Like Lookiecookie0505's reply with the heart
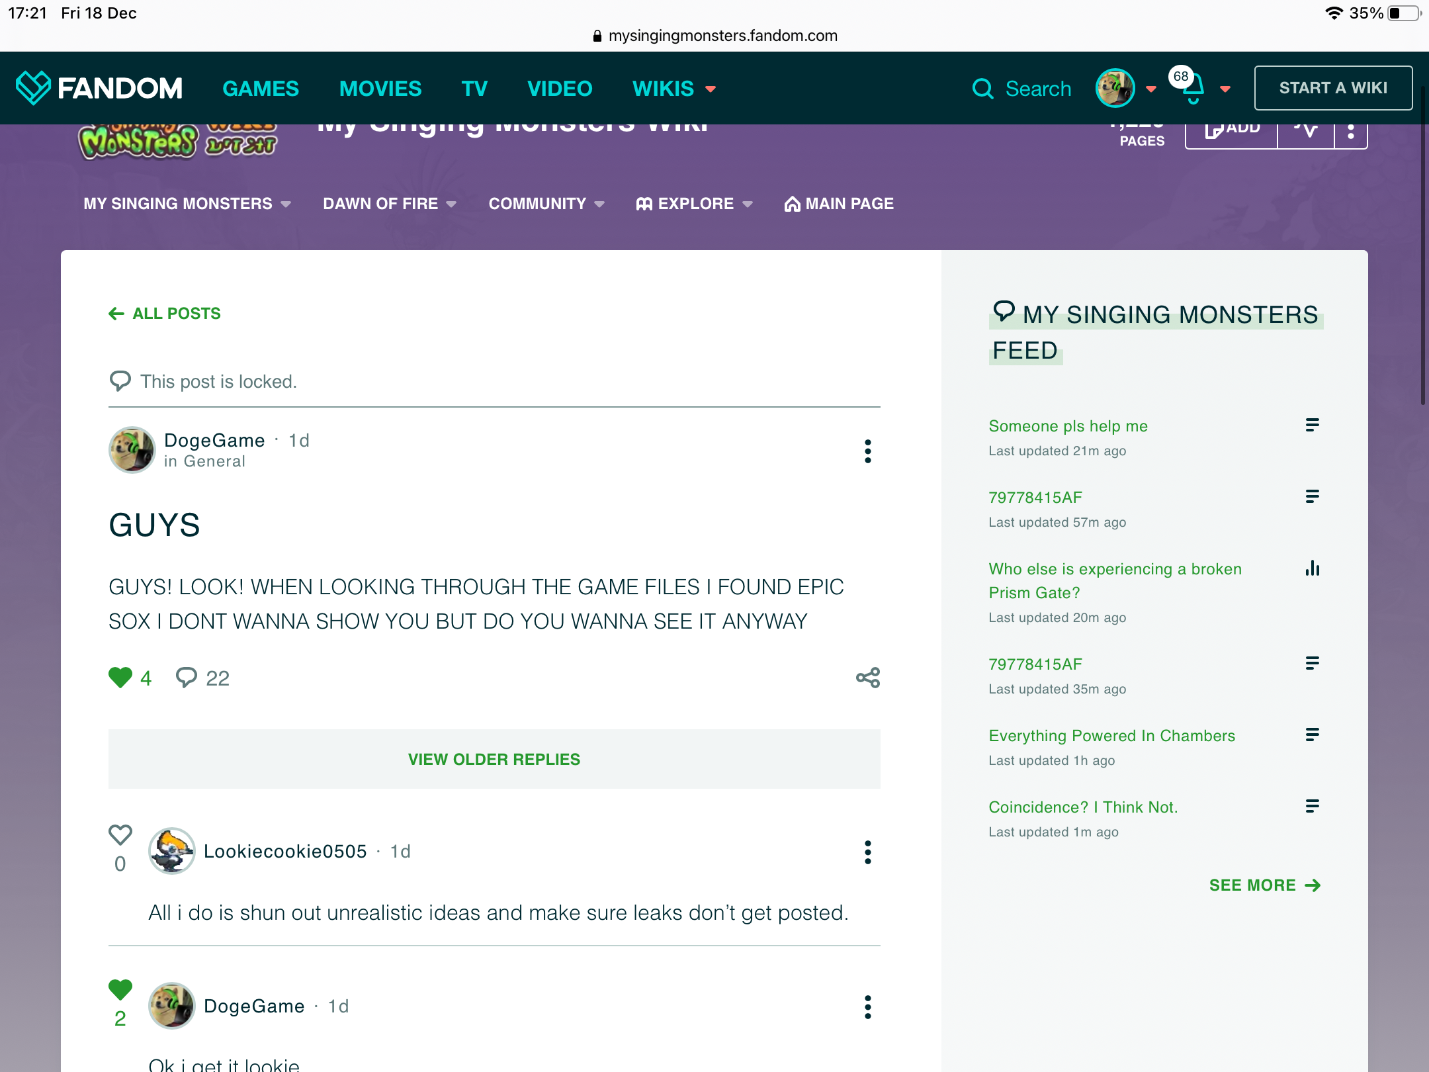This screenshot has width=1429, height=1072. 120,835
